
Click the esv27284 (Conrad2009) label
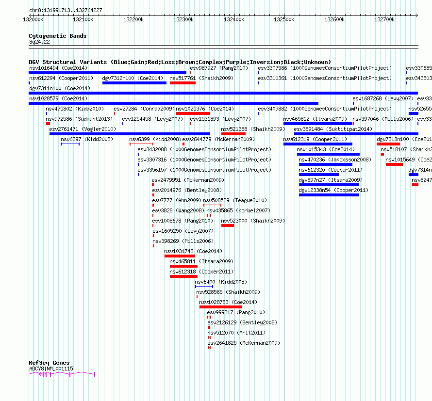click(x=144, y=109)
